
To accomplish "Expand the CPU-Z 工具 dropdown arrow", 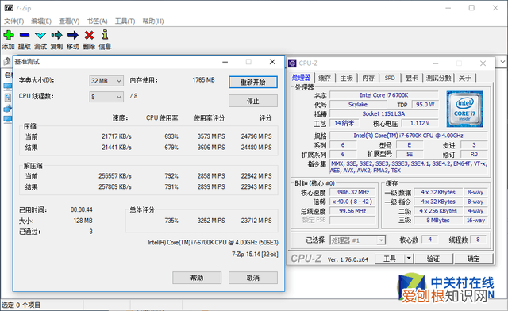I will tap(409, 258).
